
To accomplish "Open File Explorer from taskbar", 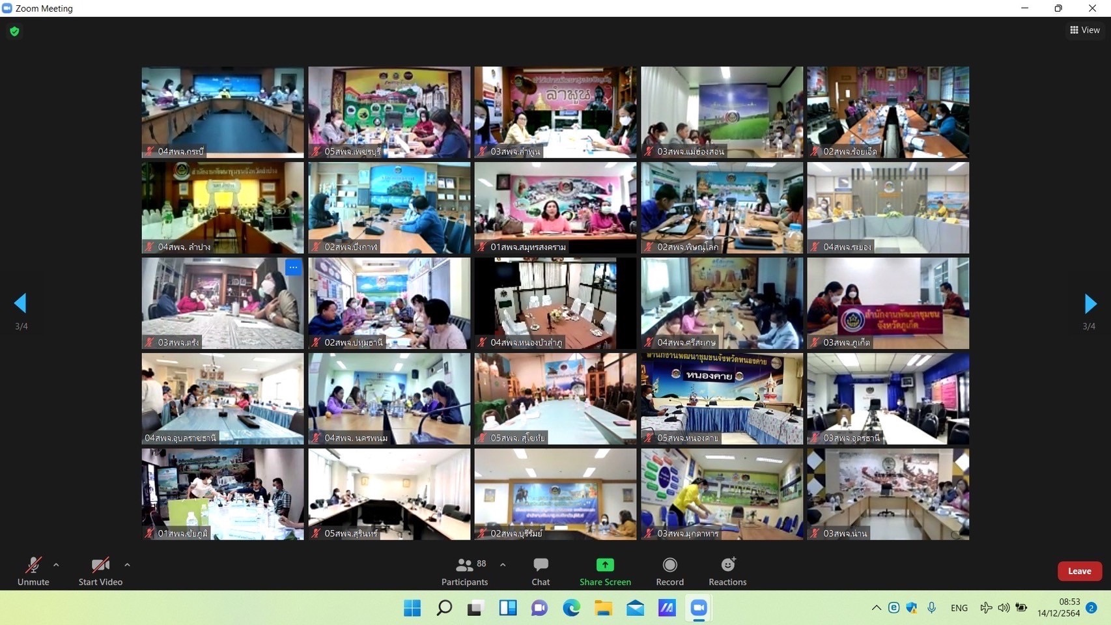I will pos(604,608).
